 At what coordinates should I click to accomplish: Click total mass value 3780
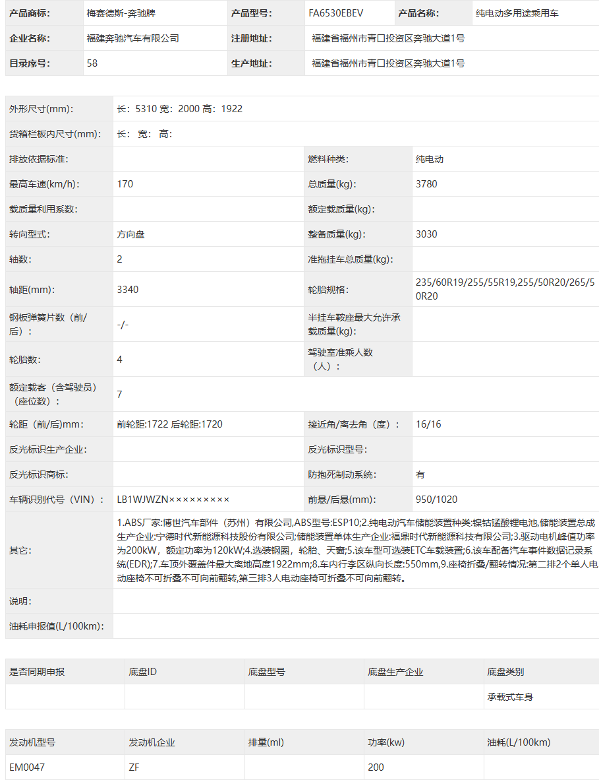click(x=426, y=184)
